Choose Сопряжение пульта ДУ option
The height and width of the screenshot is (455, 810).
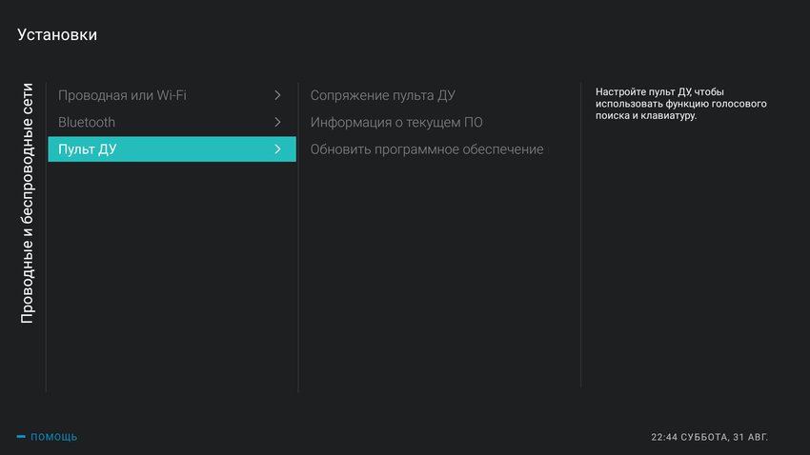coord(383,95)
